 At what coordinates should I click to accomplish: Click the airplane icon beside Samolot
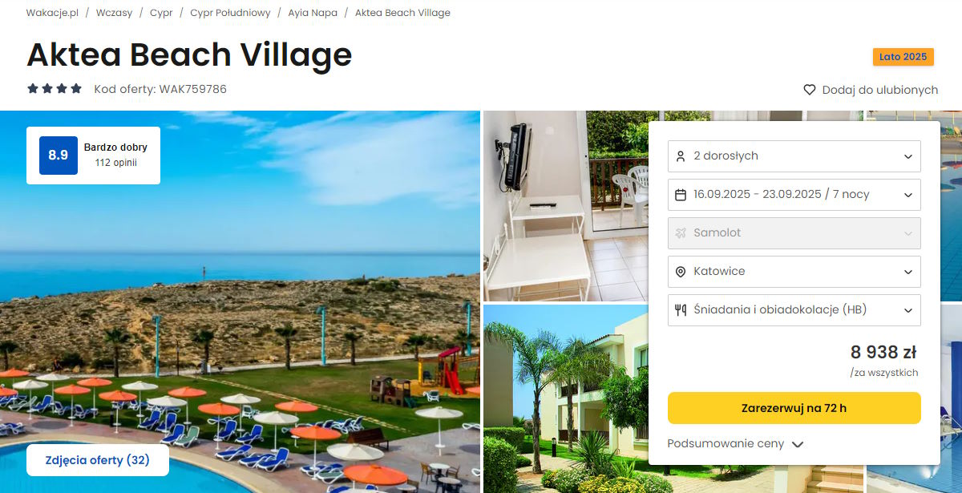681,233
